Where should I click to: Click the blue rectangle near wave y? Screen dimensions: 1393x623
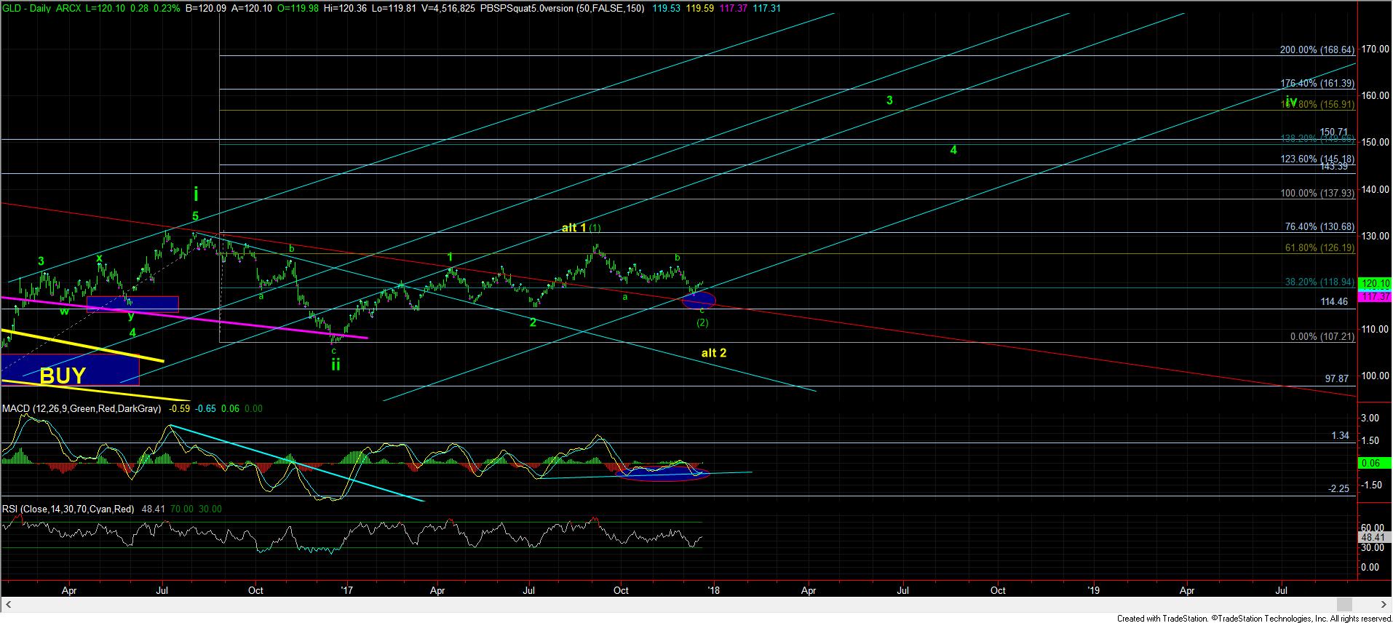132,304
